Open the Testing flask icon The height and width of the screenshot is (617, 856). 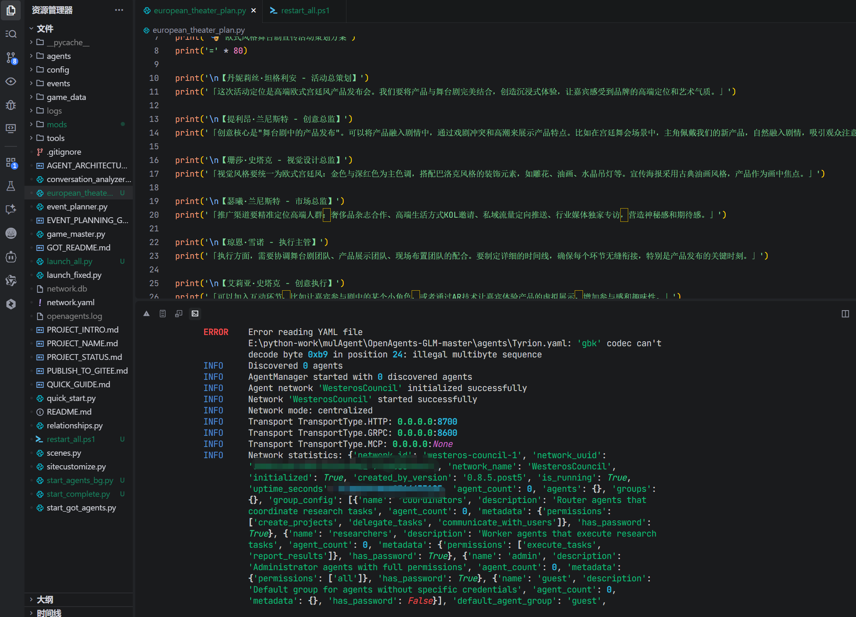[x=11, y=186]
